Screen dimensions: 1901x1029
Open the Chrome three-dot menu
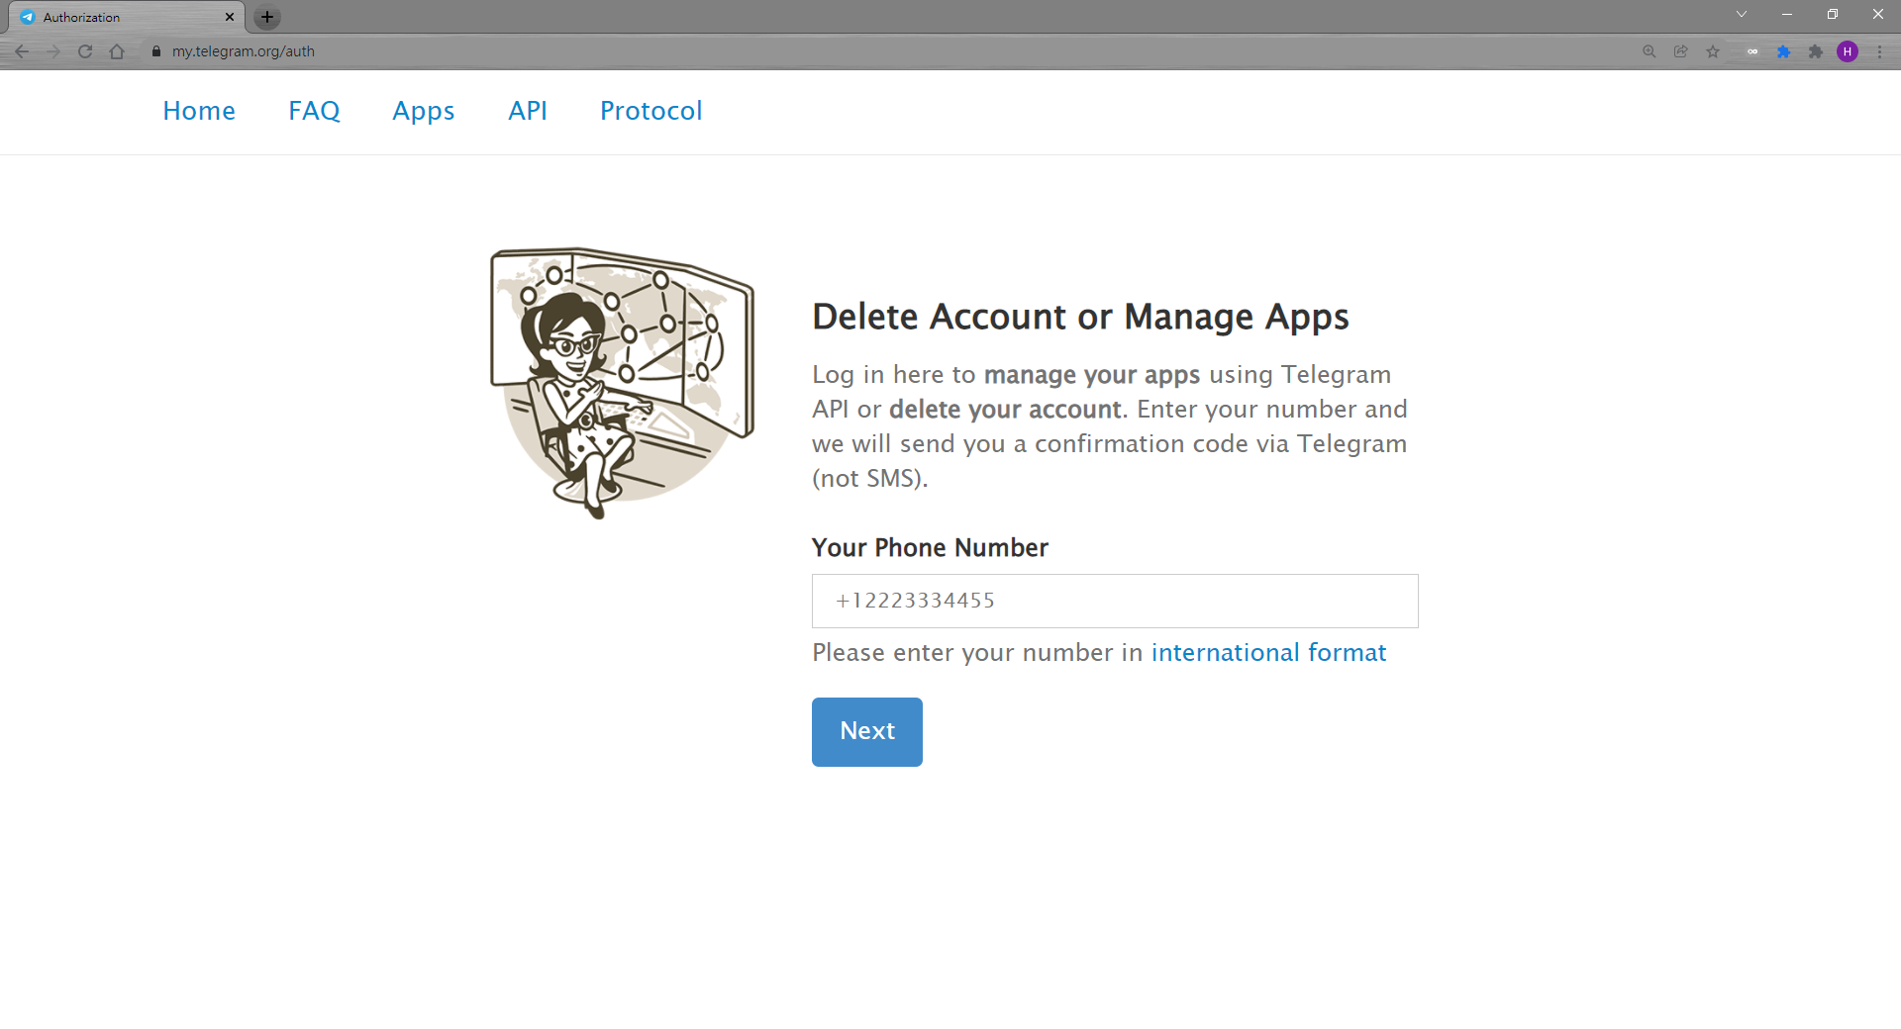point(1879,51)
